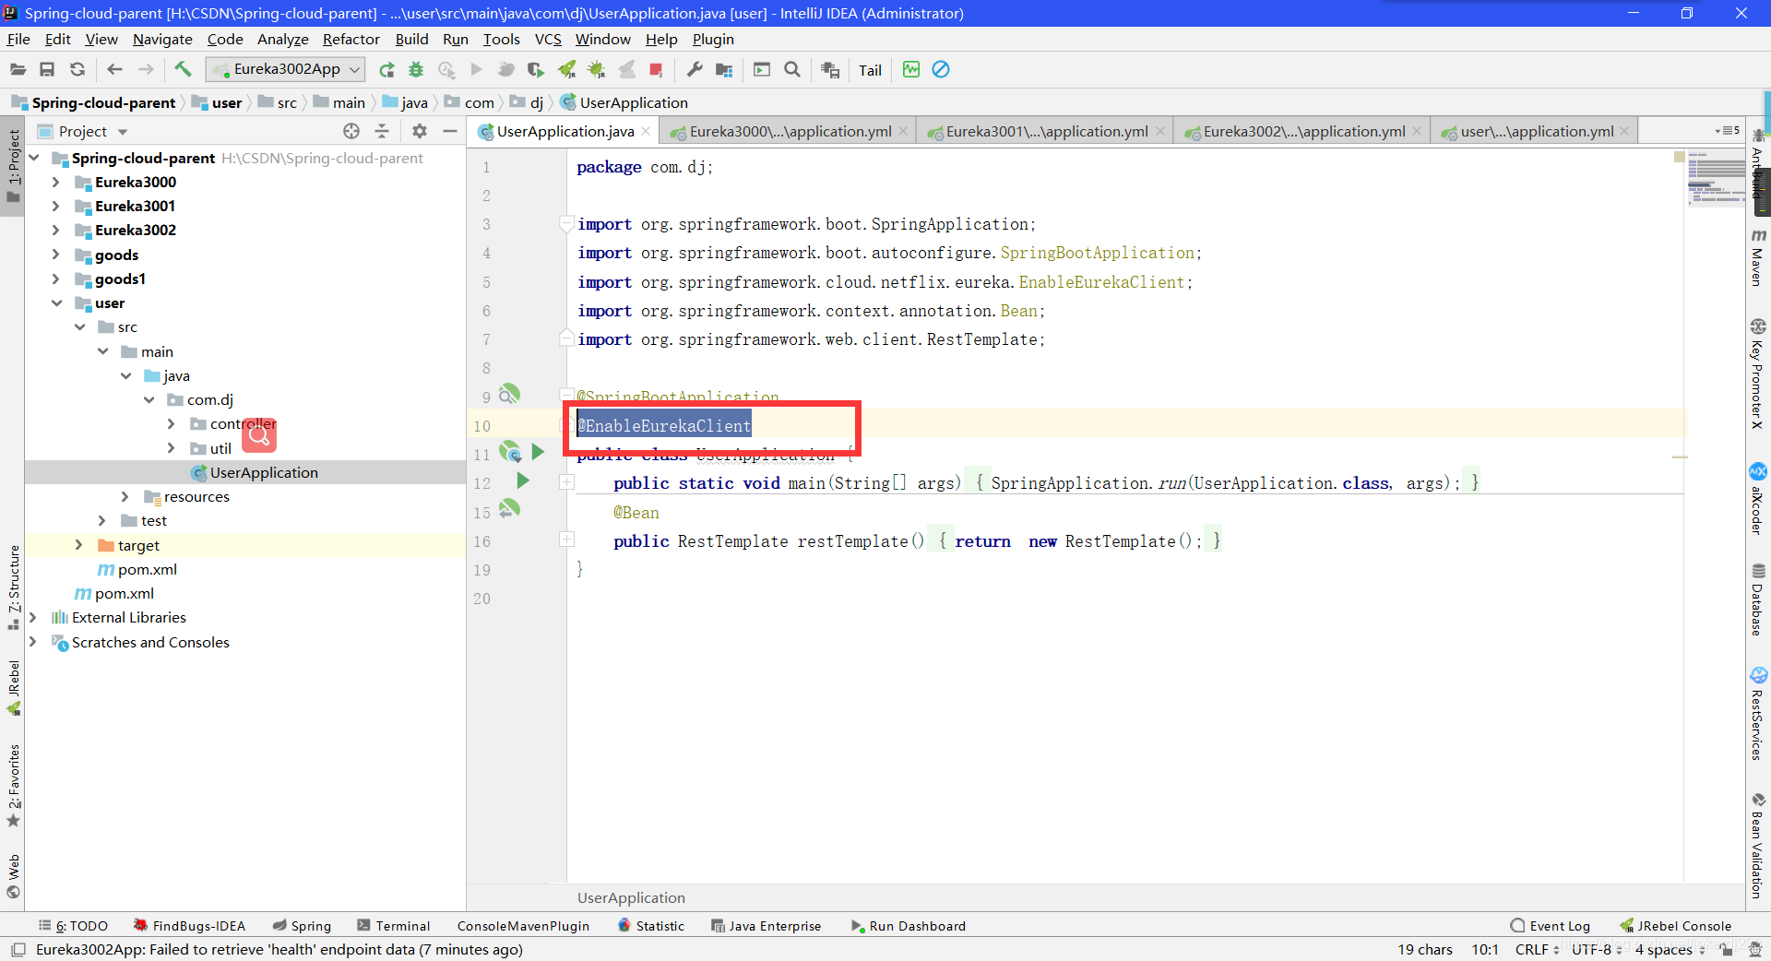Expand the goods module
The height and width of the screenshot is (961, 1771).
click(55, 255)
